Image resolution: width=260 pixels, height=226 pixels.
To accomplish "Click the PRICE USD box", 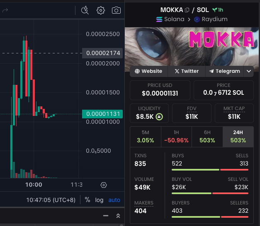I will 160,90.
